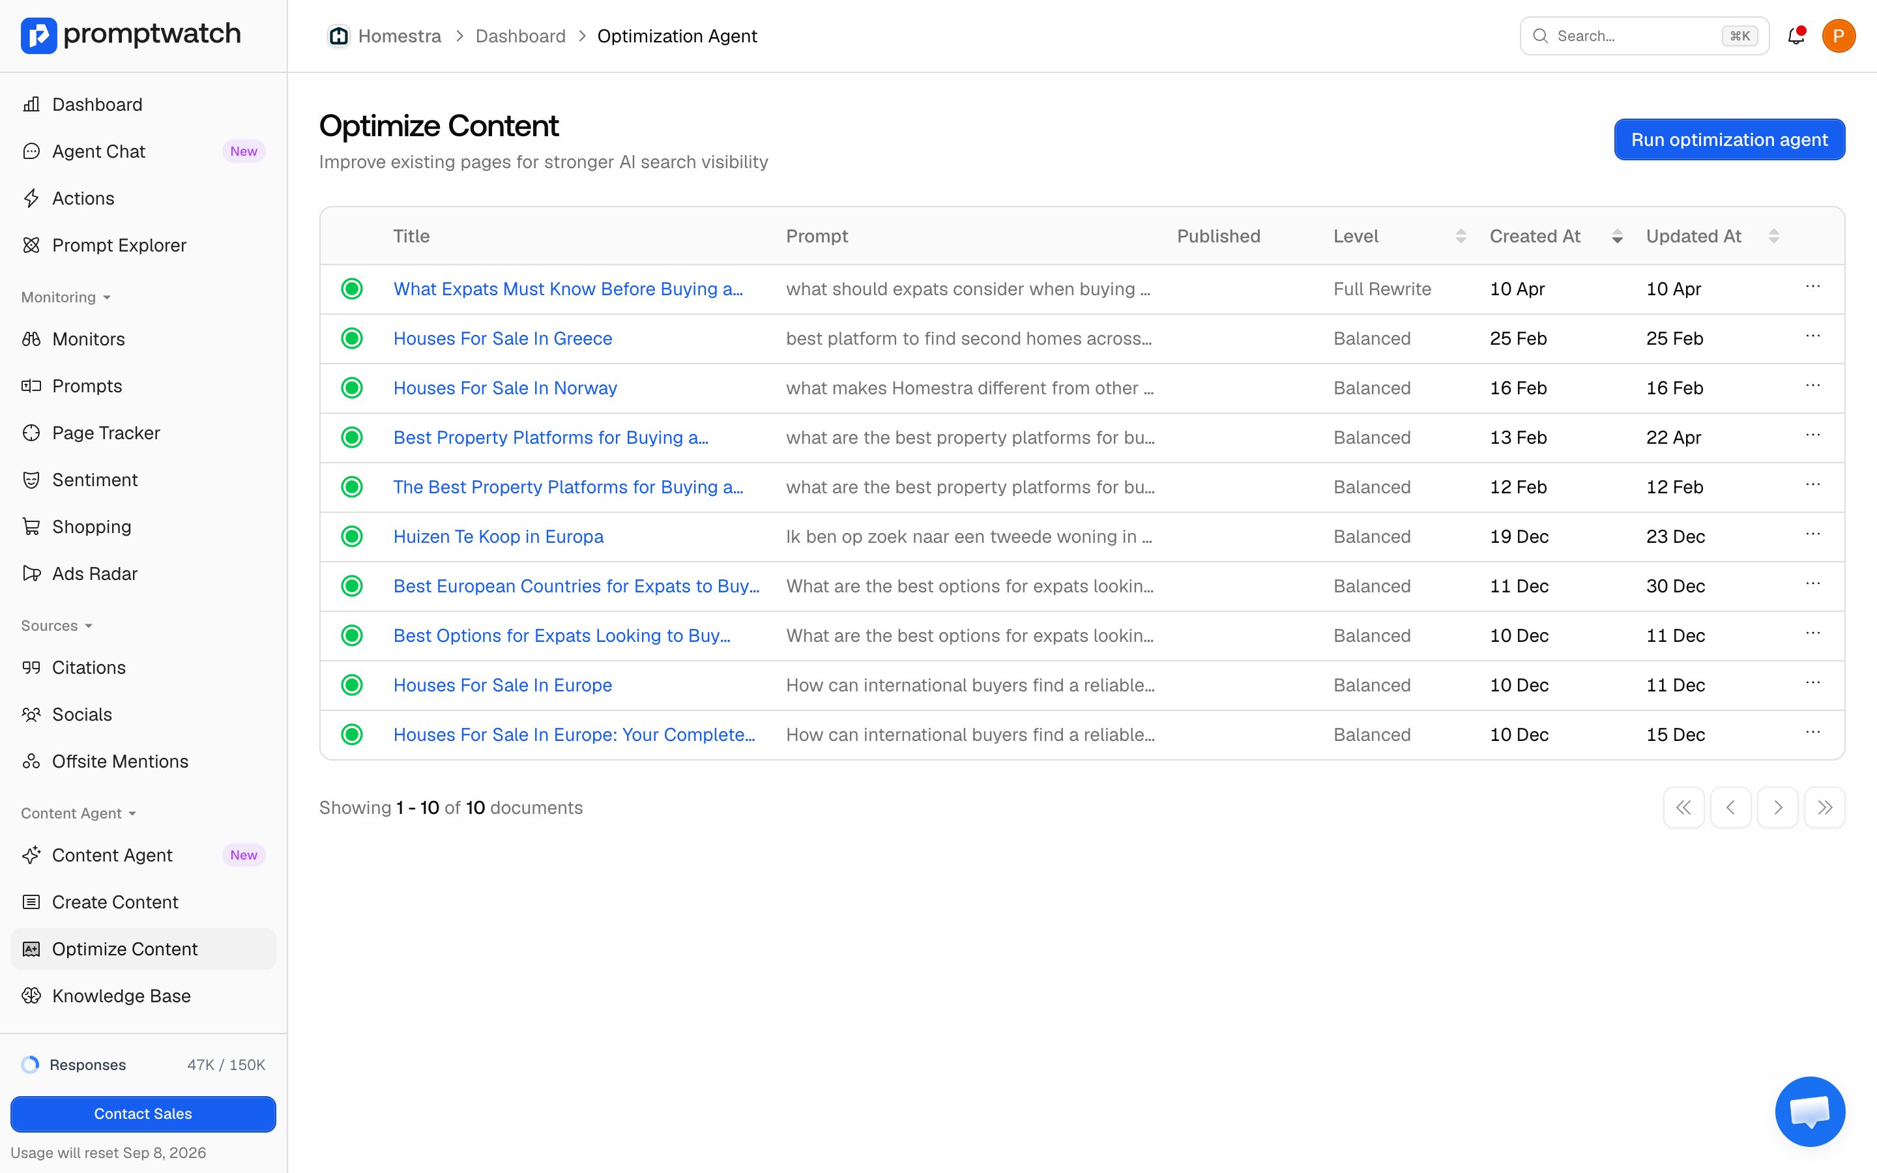Click Run optimization agent button
1877x1173 pixels.
pos(1730,139)
